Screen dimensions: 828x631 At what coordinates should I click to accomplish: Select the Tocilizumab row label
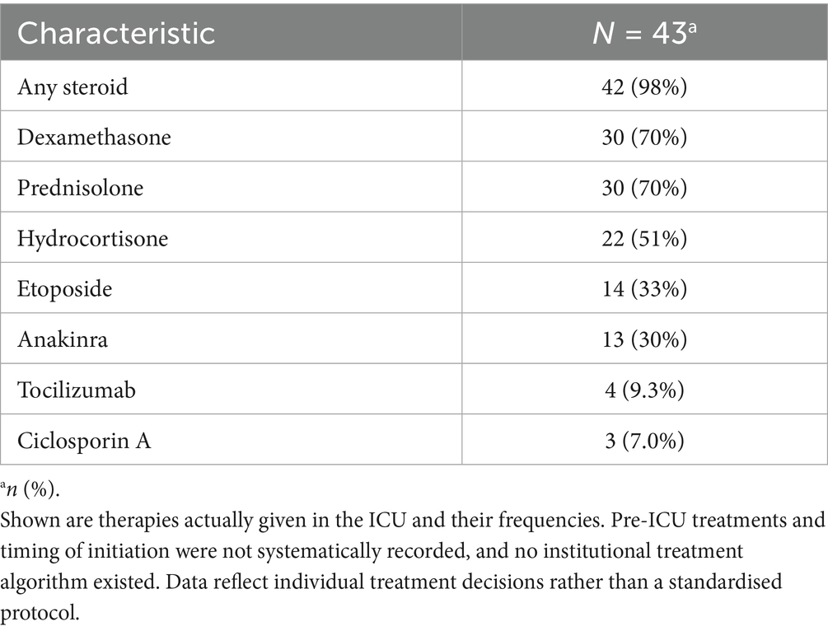pos(77,390)
